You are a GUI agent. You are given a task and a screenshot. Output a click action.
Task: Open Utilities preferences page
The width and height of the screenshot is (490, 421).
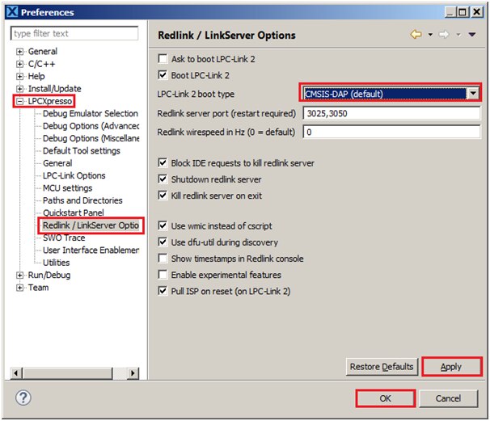click(x=57, y=263)
